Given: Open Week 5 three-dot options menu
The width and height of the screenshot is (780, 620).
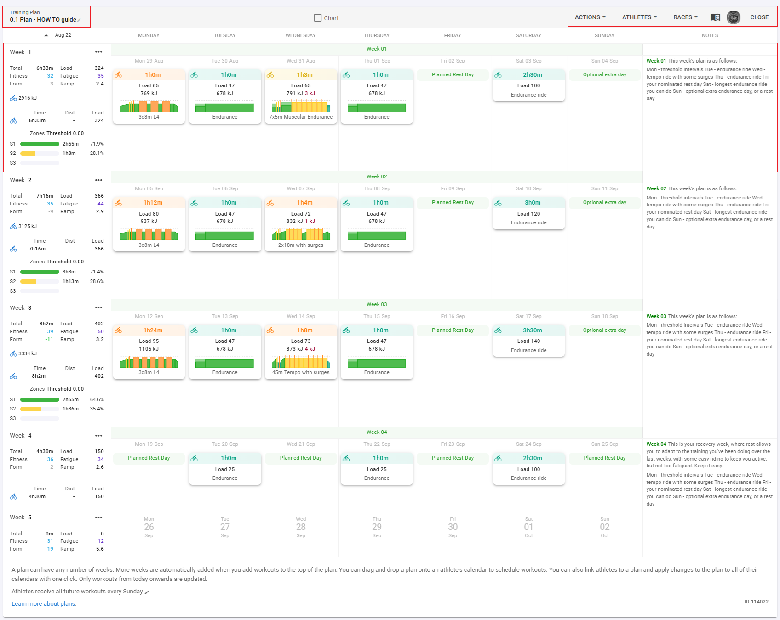Looking at the screenshot, I should click(x=98, y=518).
